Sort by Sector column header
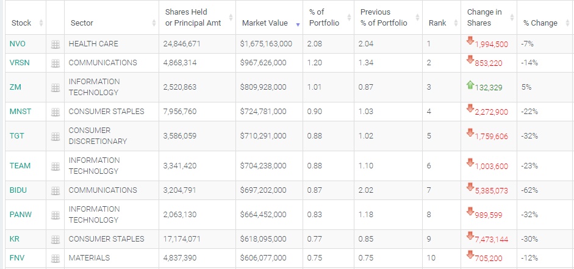 pos(82,23)
